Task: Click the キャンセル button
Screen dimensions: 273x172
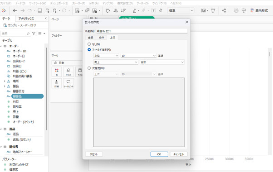Action: pyautogui.click(x=179, y=154)
